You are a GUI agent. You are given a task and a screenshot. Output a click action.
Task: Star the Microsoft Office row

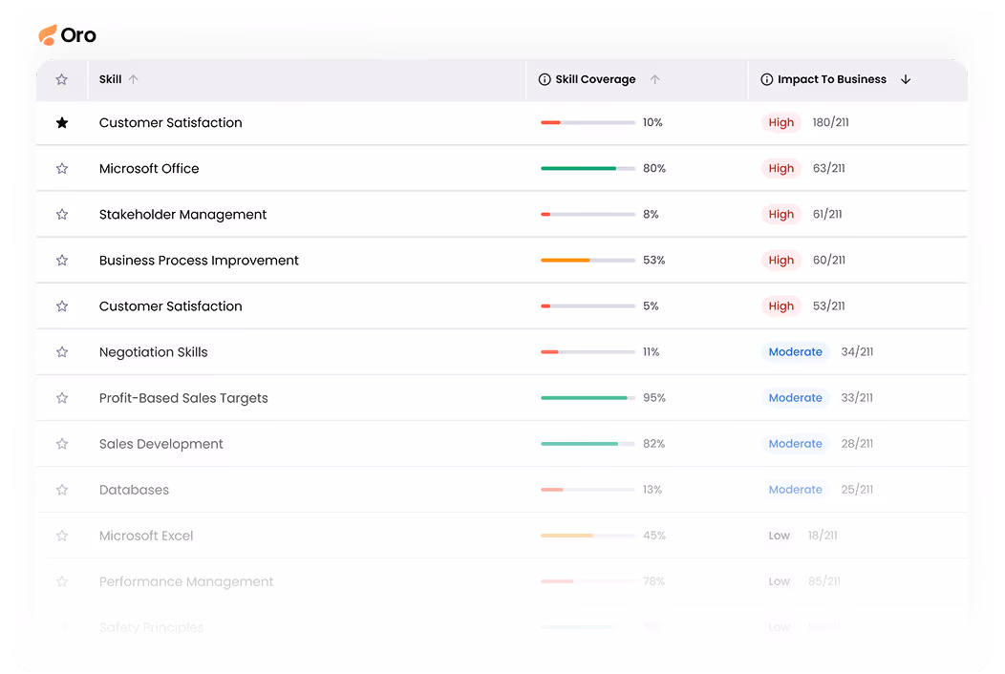click(62, 168)
